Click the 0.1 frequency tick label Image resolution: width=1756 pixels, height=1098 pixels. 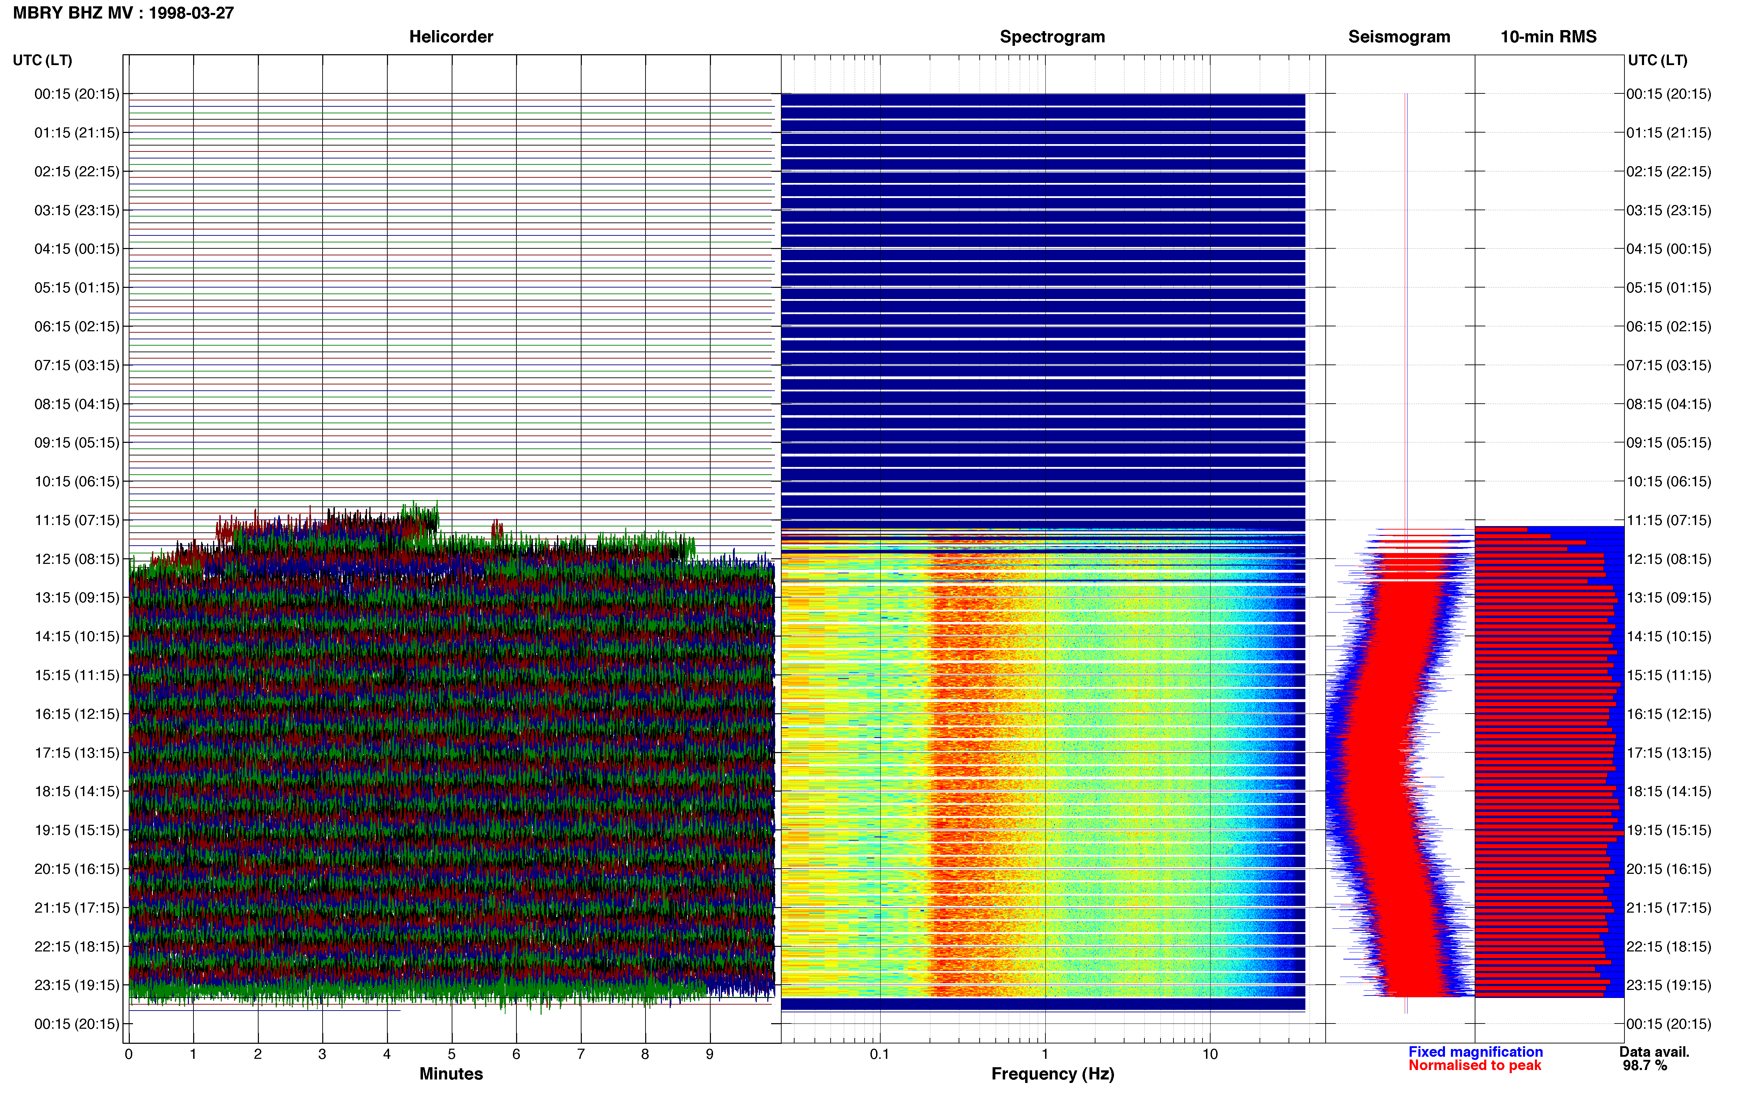point(880,1054)
